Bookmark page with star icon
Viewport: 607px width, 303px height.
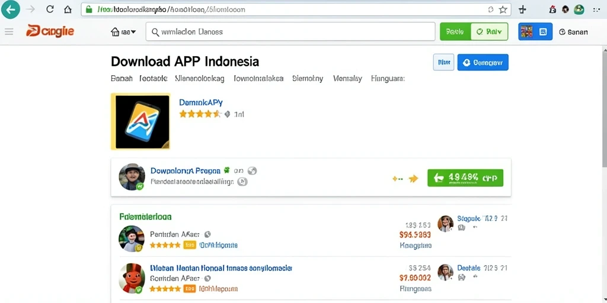click(x=503, y=9)
